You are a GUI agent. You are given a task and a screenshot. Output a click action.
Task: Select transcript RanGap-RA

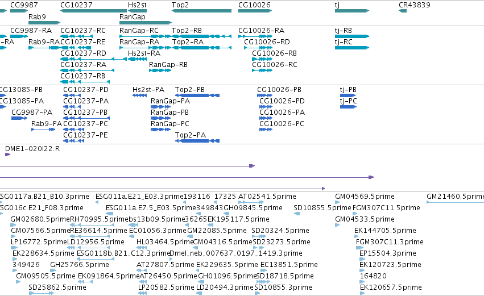tap(139, 42)
